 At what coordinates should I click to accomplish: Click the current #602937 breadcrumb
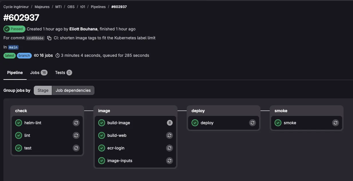coord(119,7)
